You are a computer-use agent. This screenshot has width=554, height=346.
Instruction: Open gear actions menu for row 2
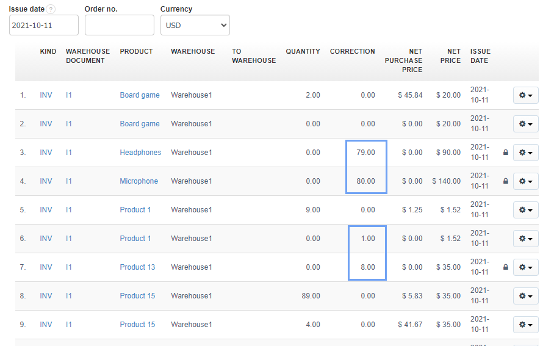pos(525,124)
